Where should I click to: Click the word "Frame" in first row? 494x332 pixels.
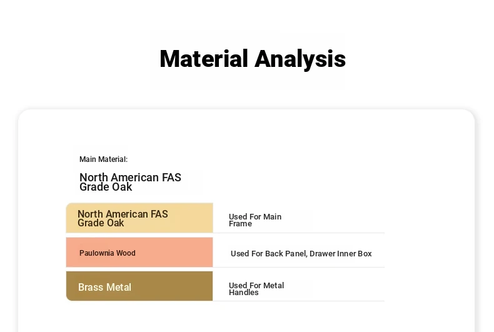240,224
